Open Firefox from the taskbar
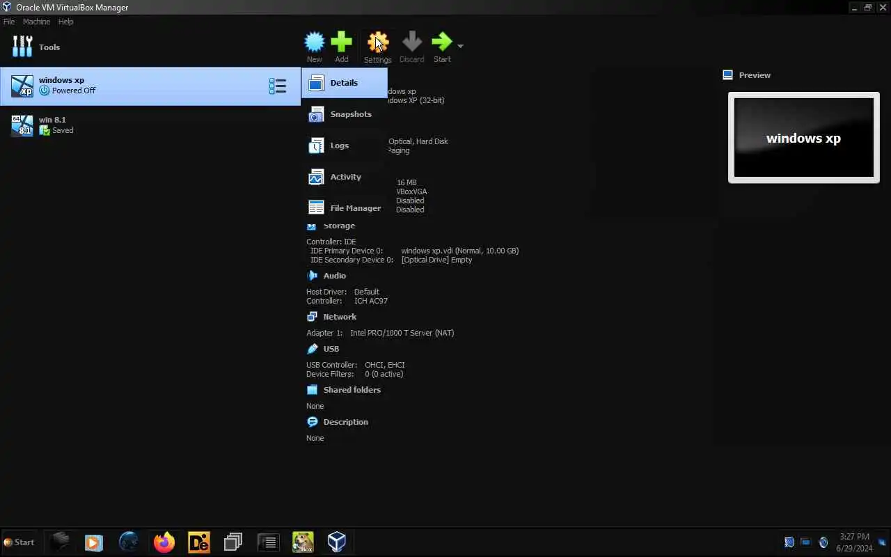This screenshot has height=557, width=891. (164, 542)
